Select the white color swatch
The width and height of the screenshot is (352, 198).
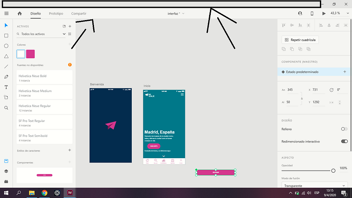click(x=21, y=54)
